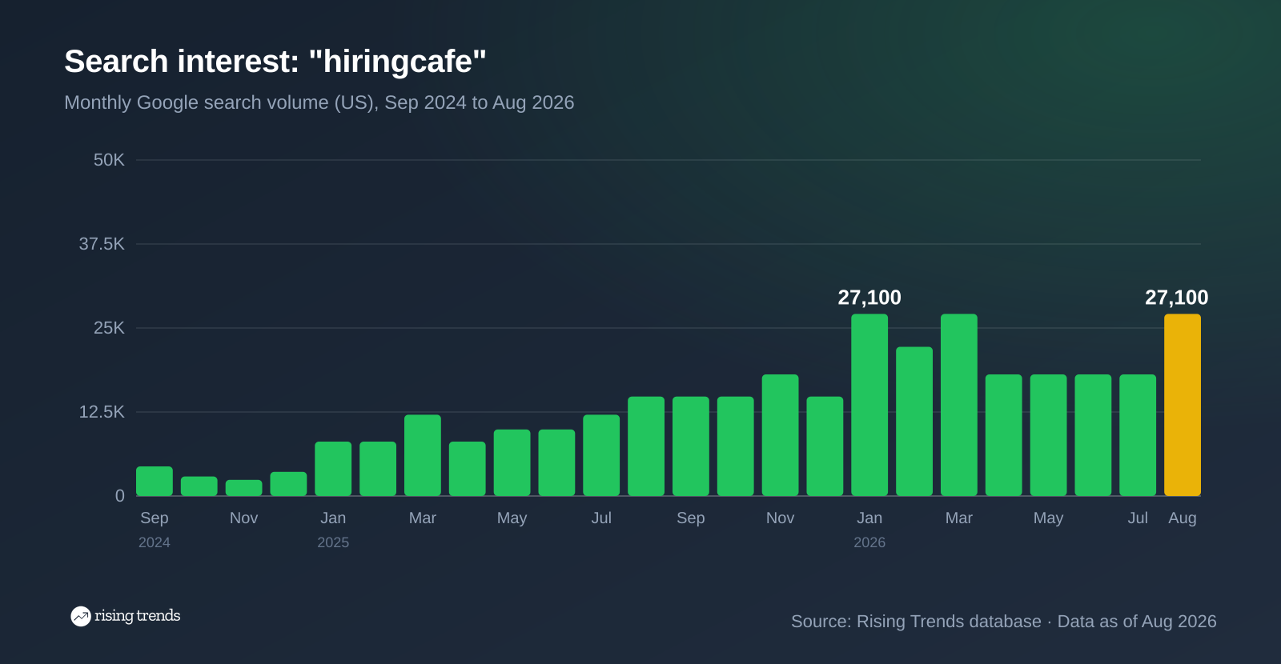
Task: Click the "50K" y-axis label
Action: tap(109, 160)
